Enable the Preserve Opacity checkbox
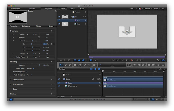 point(27,72)
